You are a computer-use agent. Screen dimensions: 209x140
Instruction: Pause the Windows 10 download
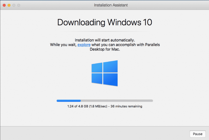pos(197,134)
